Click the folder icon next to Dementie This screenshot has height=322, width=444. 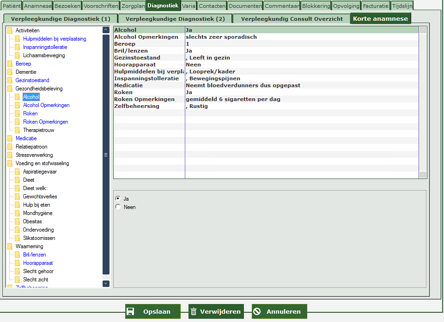coord(10,72)
